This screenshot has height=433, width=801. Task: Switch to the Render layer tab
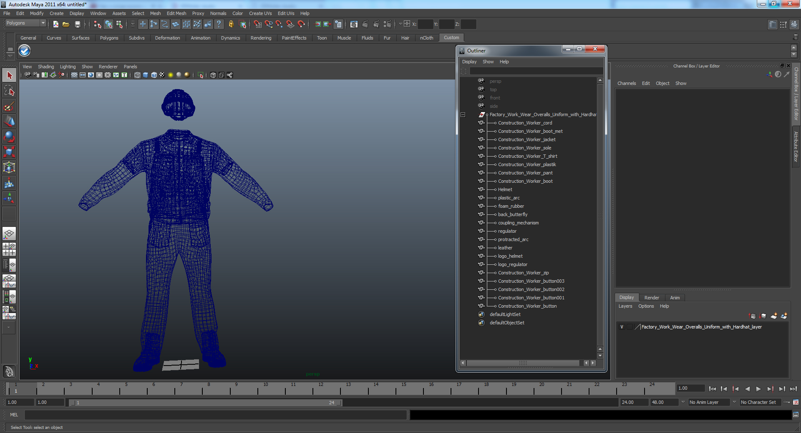(652, 298)
